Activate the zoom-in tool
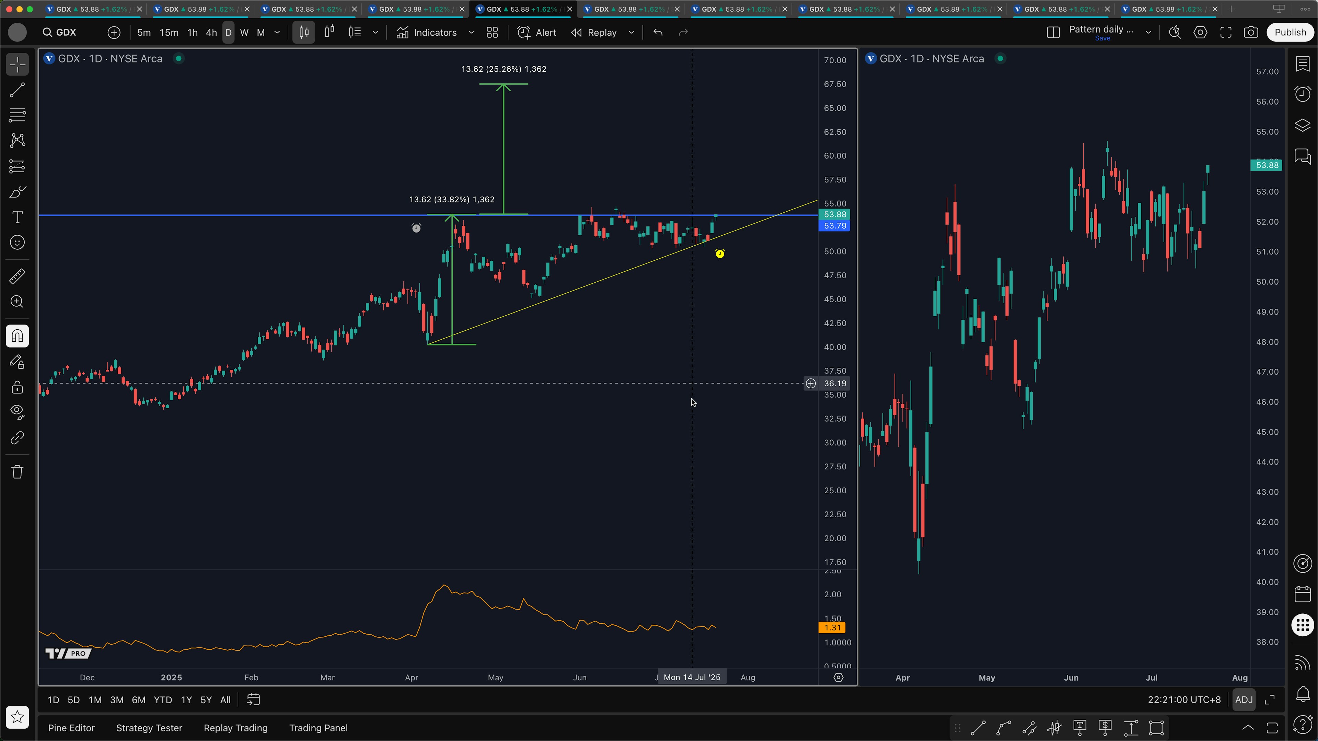Image resolution: width=1318 pixels, height=741 pixels. point(18,302)
